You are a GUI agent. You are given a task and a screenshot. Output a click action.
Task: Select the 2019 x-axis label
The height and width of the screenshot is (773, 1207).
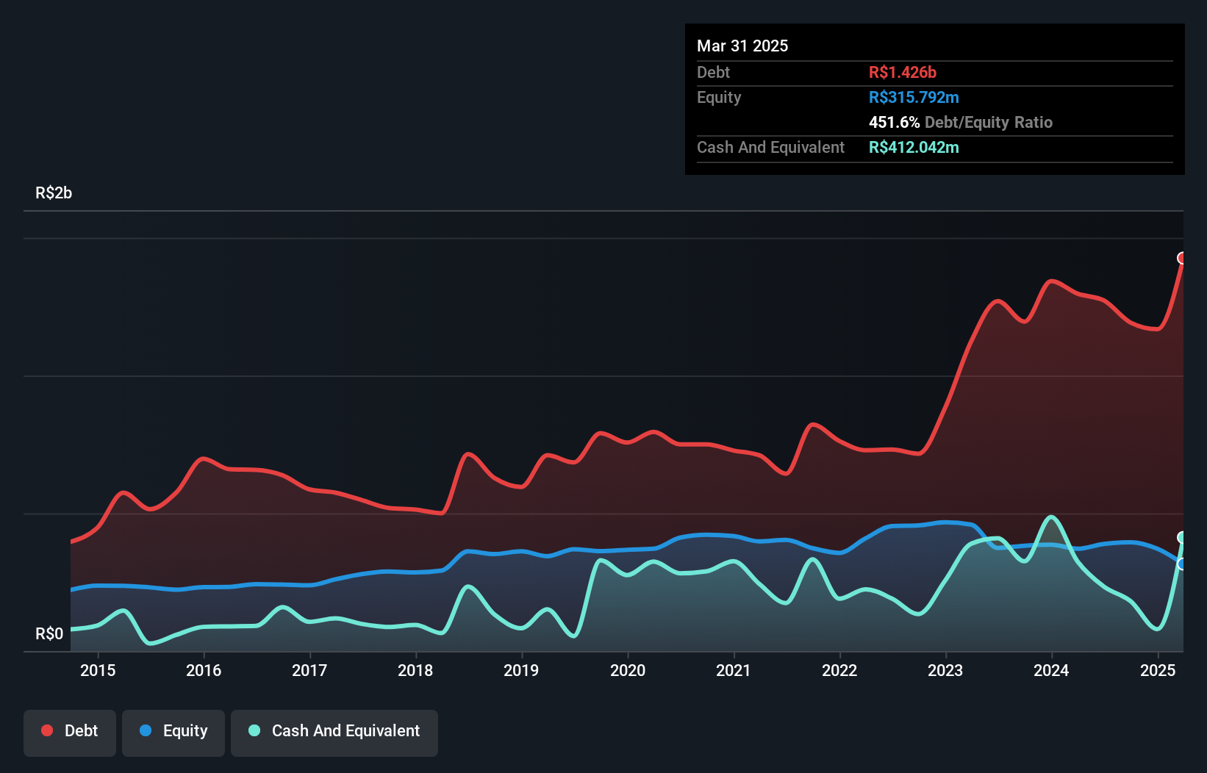521,670
